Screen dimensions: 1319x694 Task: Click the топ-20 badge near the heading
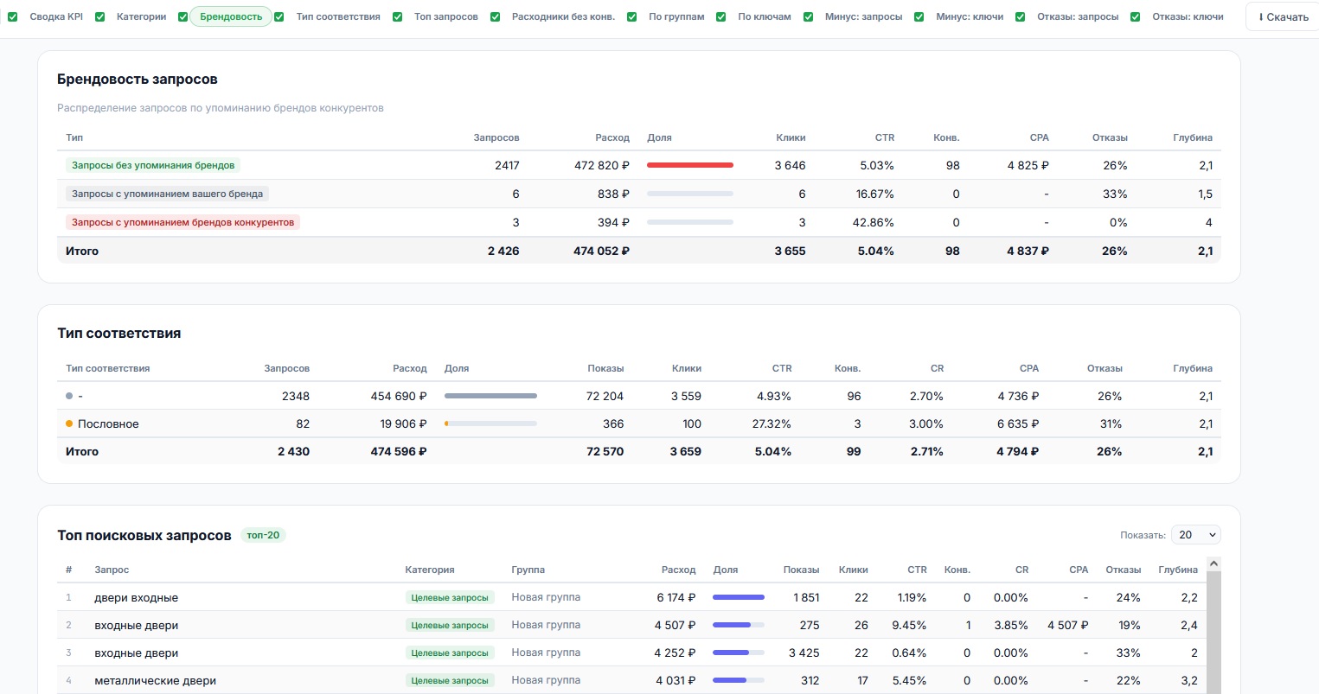pyautogui.click(x=263, y=535)
